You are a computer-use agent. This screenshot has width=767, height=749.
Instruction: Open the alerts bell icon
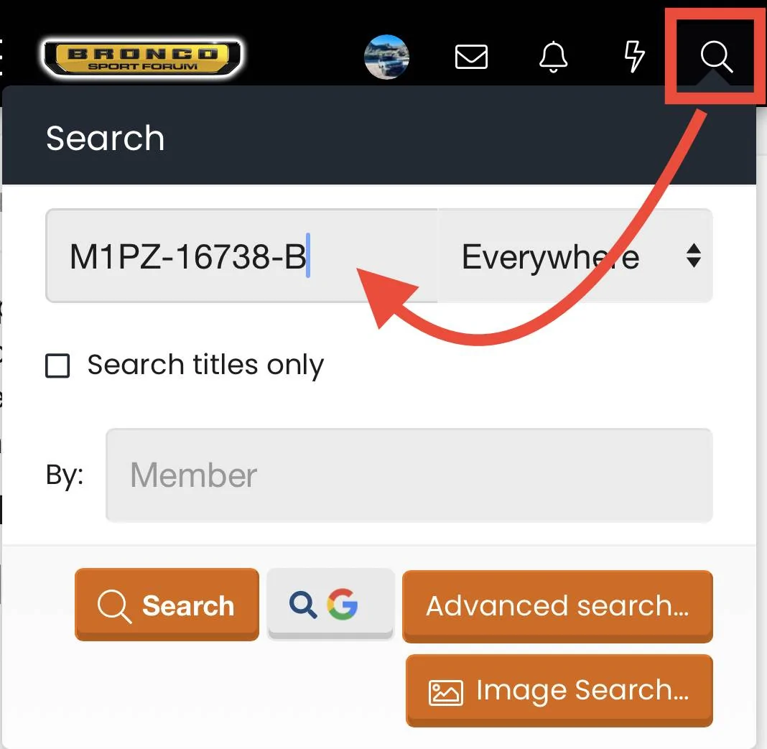point(553,57)
